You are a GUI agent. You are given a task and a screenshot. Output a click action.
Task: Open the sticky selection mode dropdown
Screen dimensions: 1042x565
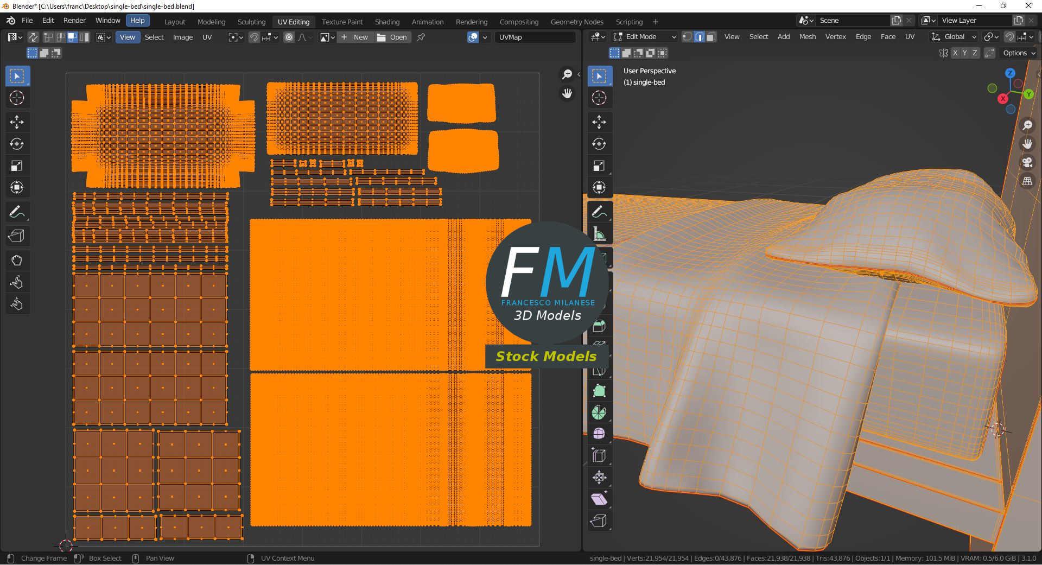pos(104,37)
